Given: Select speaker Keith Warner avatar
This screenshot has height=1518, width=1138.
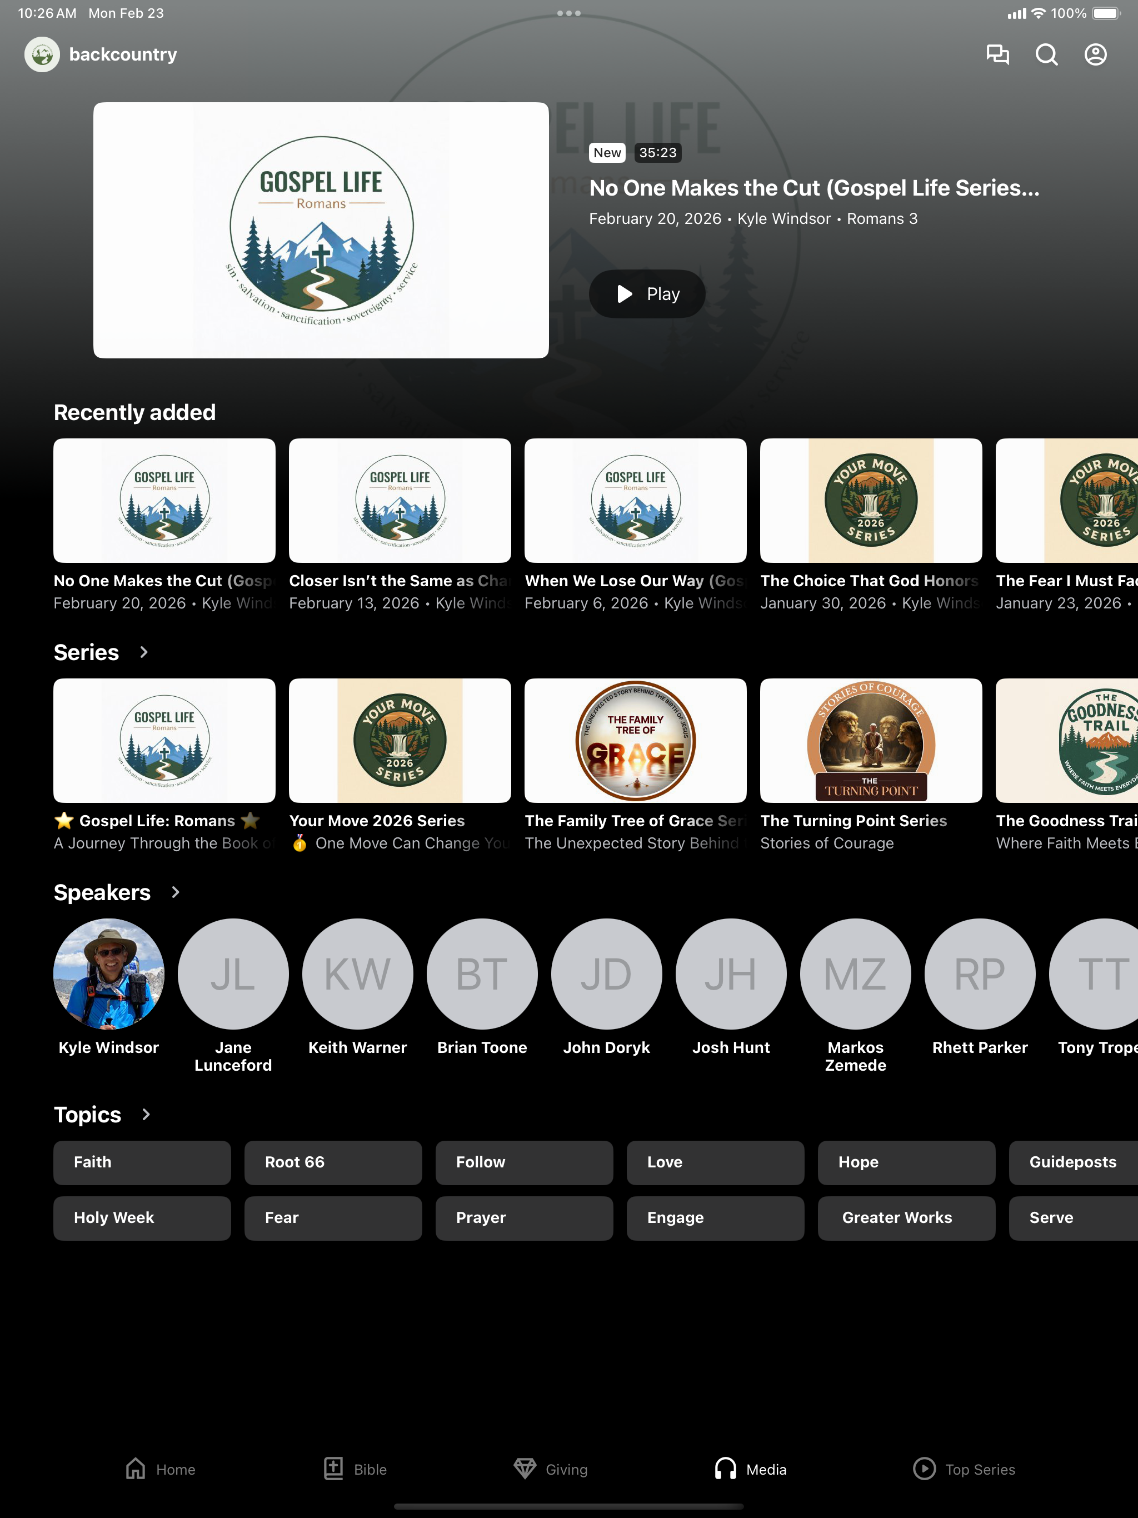Looking at the screenshot, I should click(x=358, y=974).
